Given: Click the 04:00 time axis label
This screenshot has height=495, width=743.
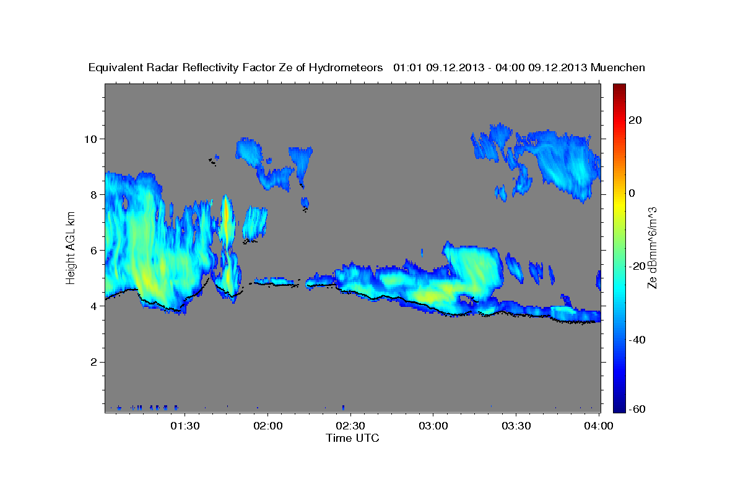Looking at the screenshot, I should pos(599,426).
